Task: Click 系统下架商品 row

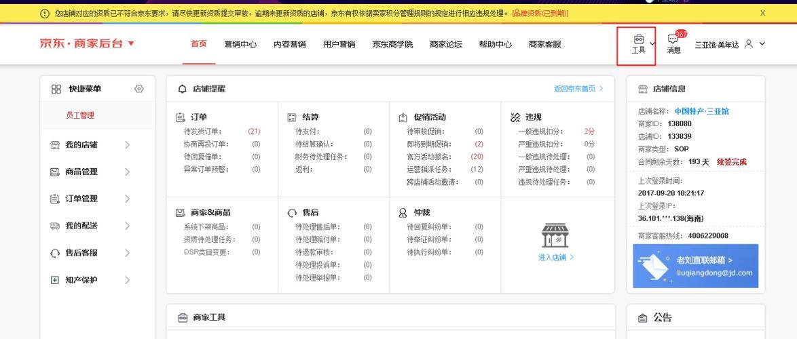Action: click(x=221, y=227)
